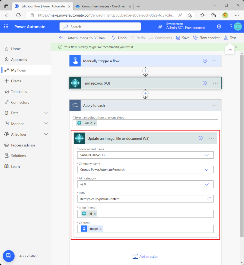Expand the AI Builder section in sidebar
This screenshot has width=244, height=265.
[x=46, y=134]
